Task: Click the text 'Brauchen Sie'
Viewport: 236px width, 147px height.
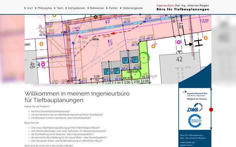Action: pyautogui.click(x=31, y=123)
